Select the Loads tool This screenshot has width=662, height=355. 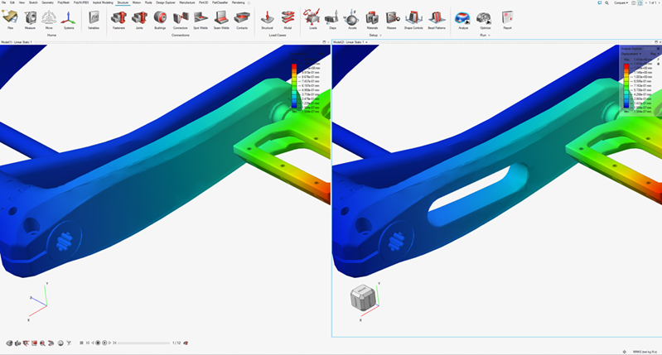click(312, 20)
